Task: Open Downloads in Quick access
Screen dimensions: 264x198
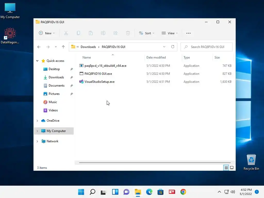Action: coord(56,77)
